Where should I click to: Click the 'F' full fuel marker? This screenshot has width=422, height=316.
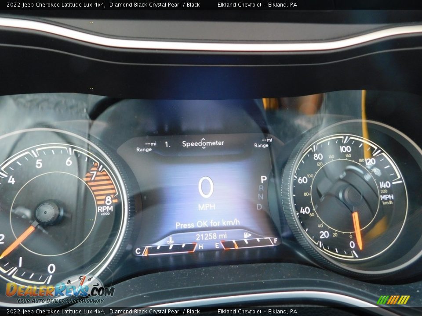[x=276, y=241]
